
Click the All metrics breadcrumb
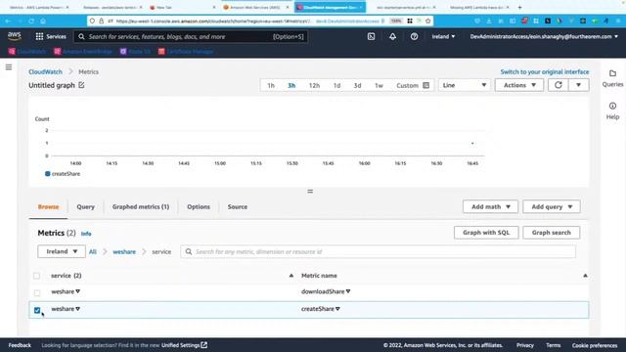click(93, 252)
